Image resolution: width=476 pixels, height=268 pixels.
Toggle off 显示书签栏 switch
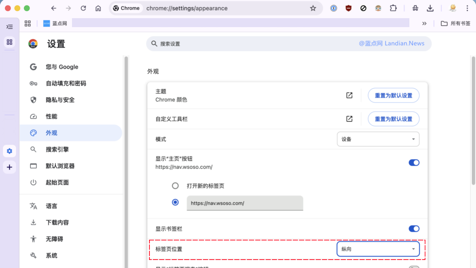[414, 228]
